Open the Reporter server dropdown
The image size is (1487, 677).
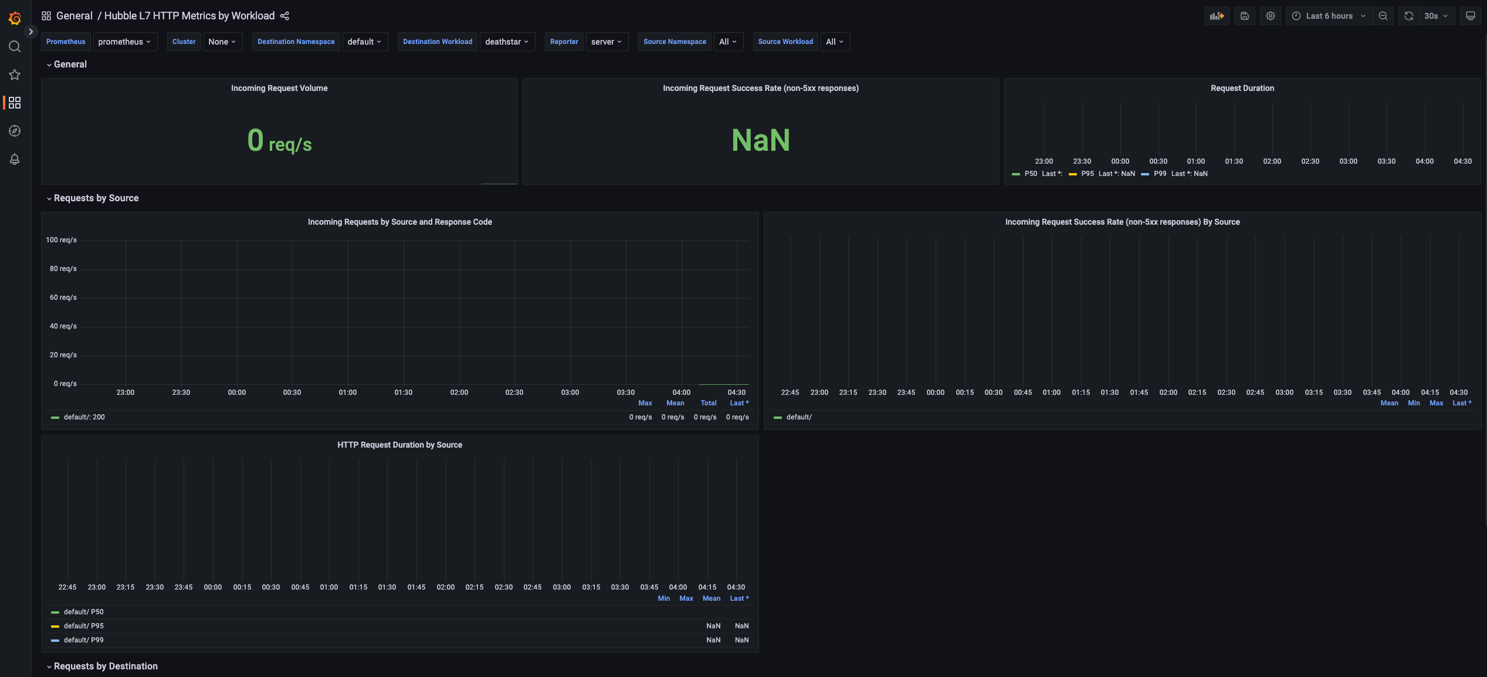606,42
